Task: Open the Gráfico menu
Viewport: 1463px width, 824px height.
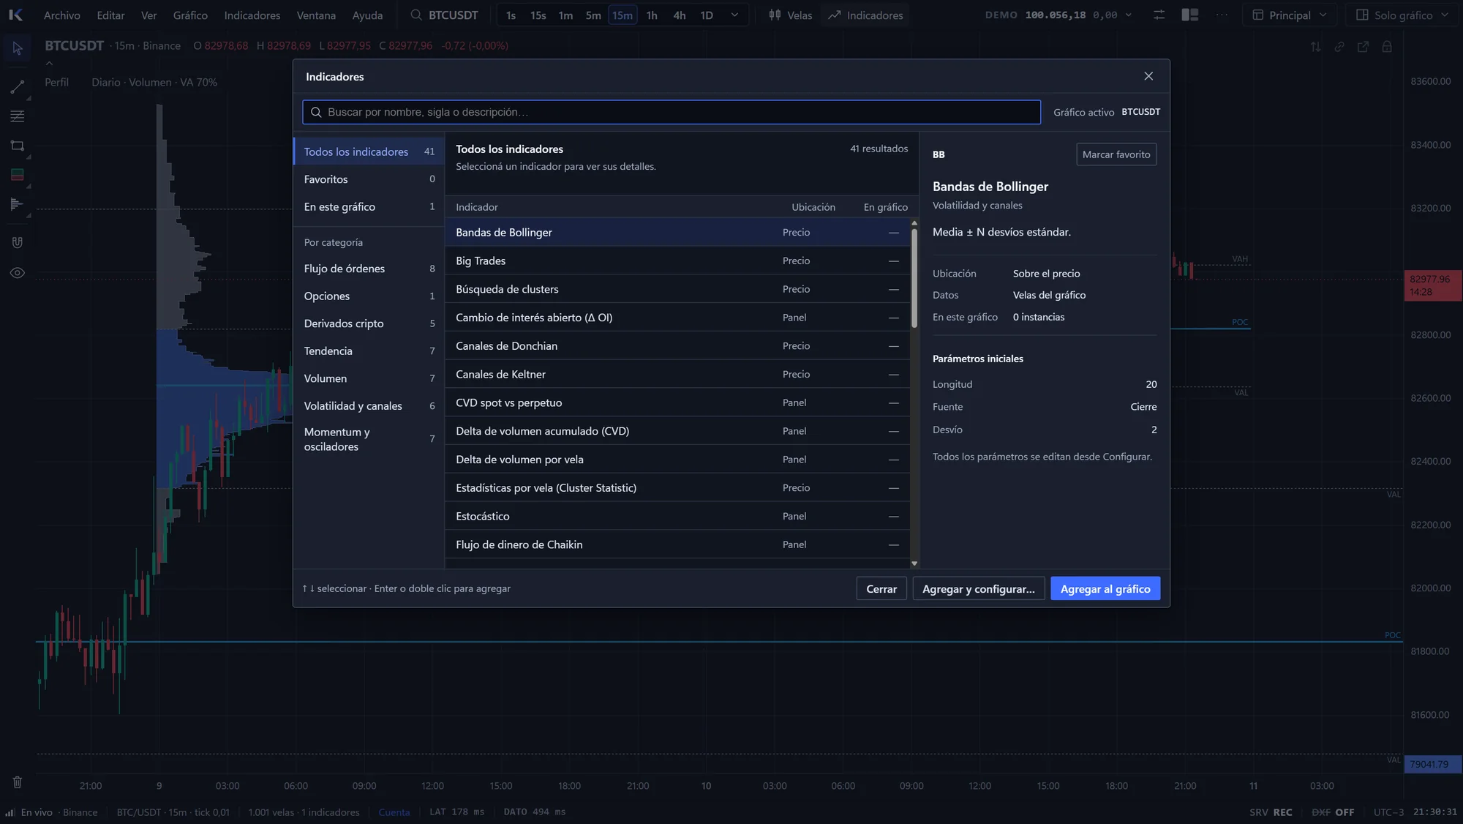Action: [x=190, y=15]
